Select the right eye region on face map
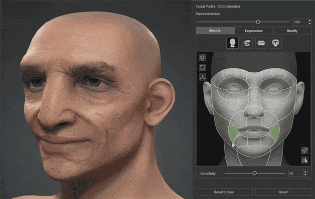315x199 pixels. pyautogui.click(x=274, y=89)
